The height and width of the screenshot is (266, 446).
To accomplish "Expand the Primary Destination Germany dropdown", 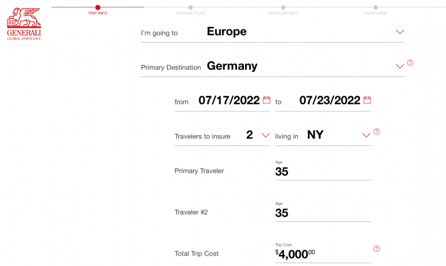I will click(400, 66).
